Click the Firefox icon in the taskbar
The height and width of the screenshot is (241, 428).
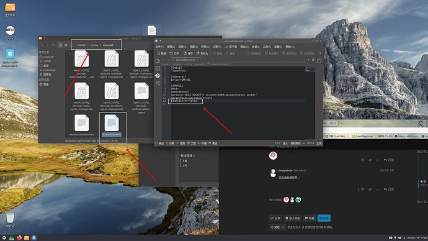click(19, 238)
